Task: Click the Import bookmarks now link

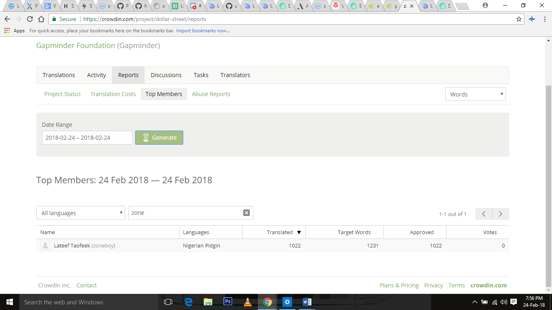Action: pyautogui.click(x=203, y=31)
